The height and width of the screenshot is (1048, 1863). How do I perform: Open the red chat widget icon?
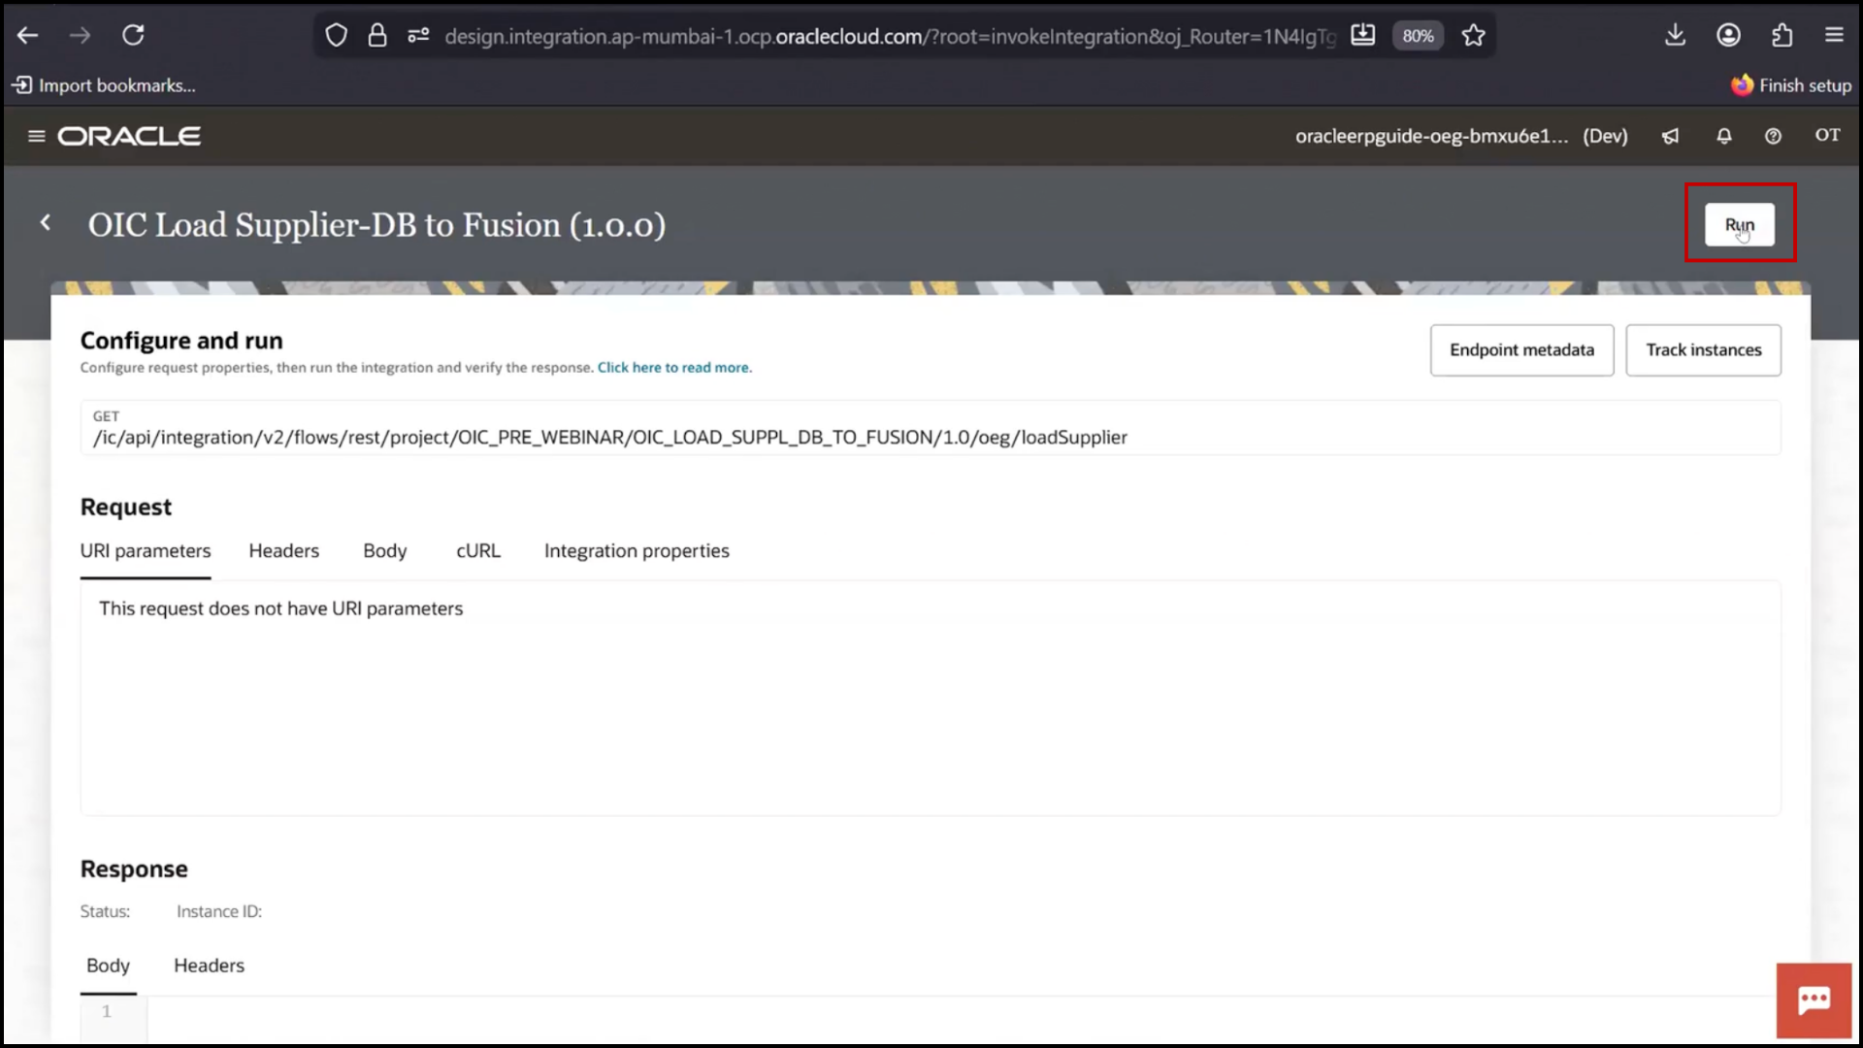pyautogui.click(x=1813, y=999)
